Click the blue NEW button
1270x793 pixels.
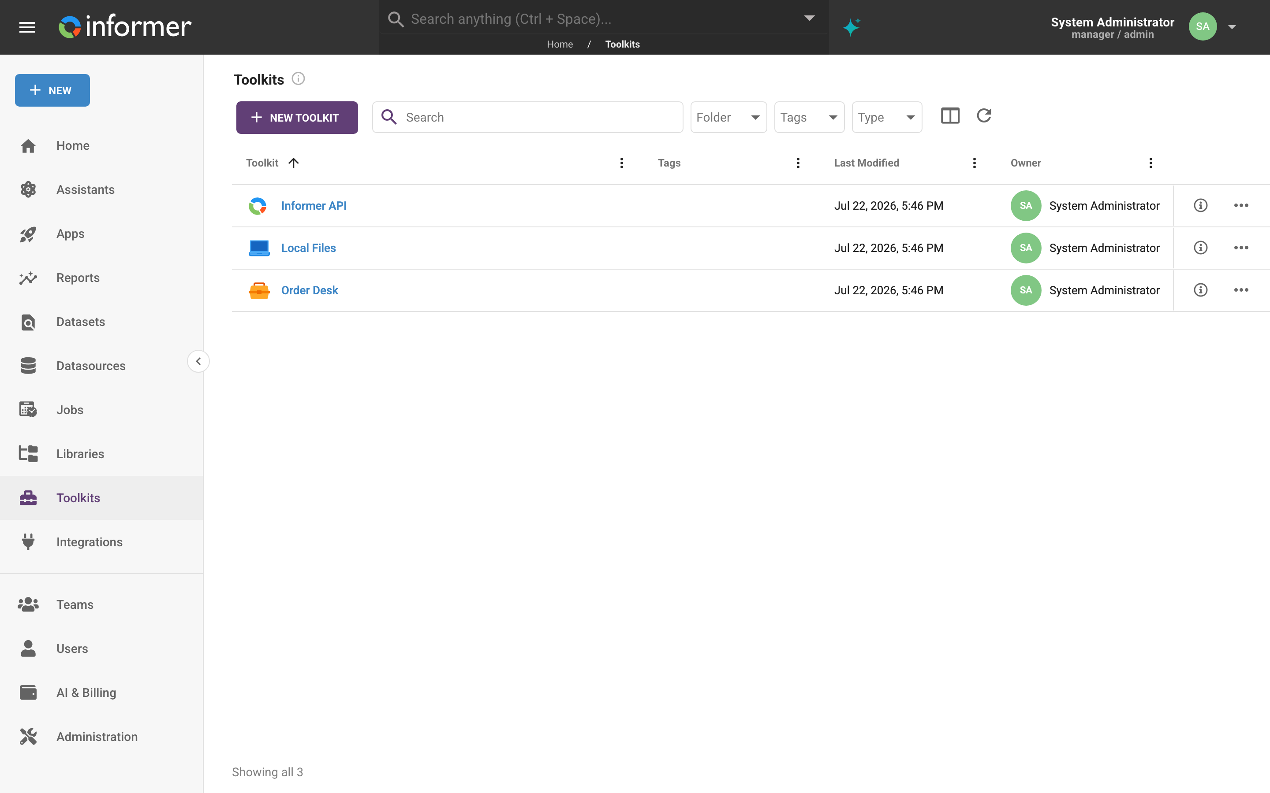pos(52,90)
